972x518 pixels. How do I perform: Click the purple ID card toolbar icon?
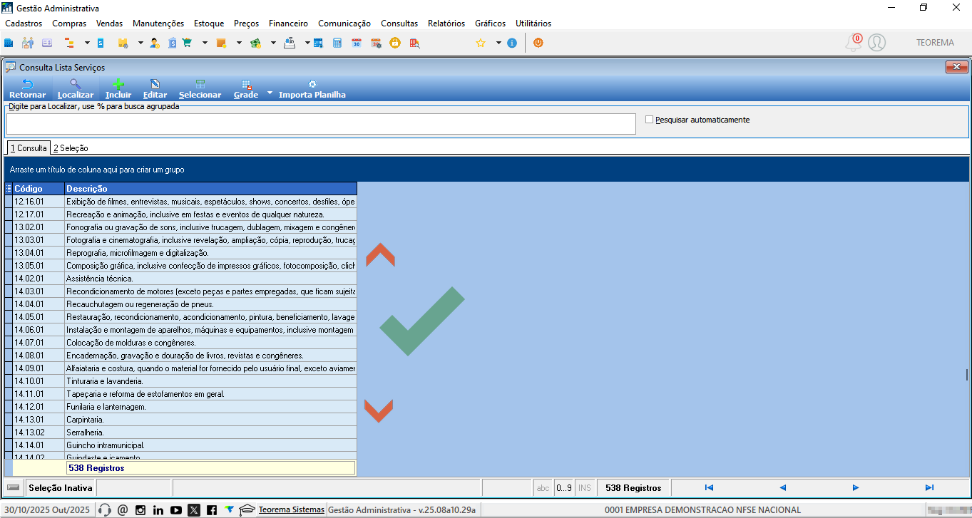(x=47, y=43)
